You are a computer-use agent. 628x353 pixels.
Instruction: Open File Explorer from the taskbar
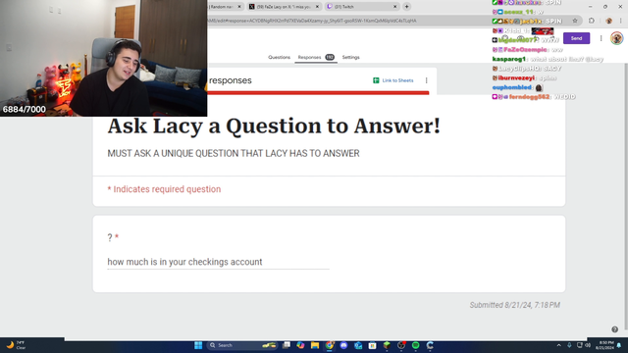(315, 345)
